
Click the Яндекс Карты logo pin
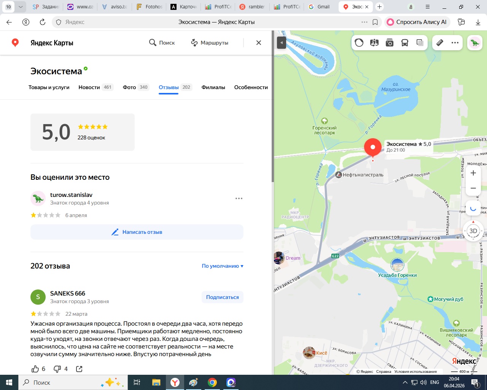pyautogui.click(x=15, y=43)
